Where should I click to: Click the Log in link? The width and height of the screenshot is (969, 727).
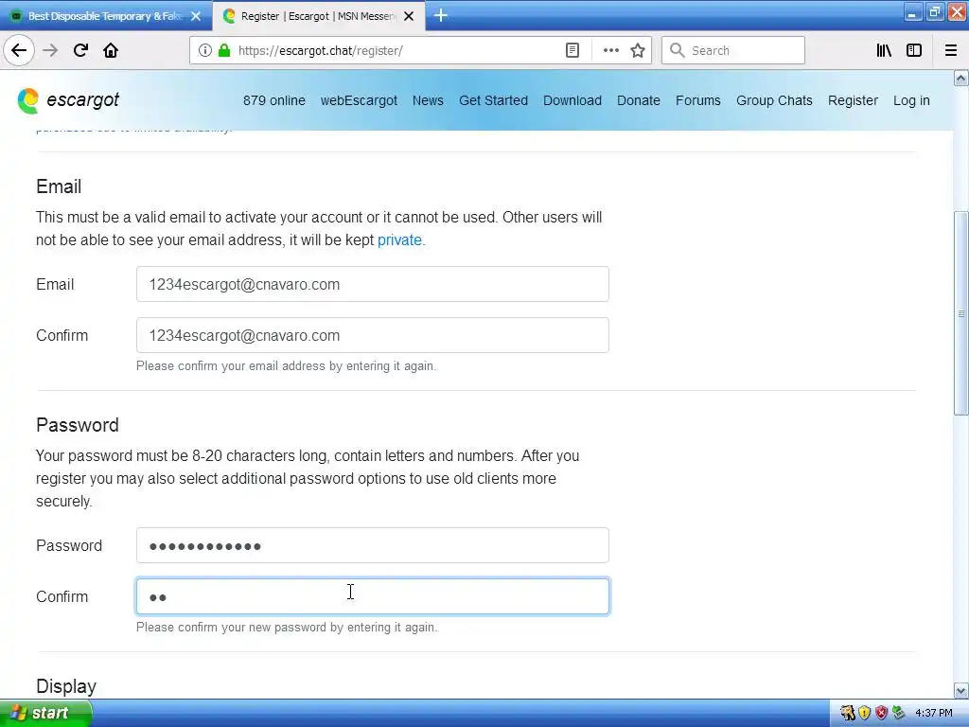(911, 100)
